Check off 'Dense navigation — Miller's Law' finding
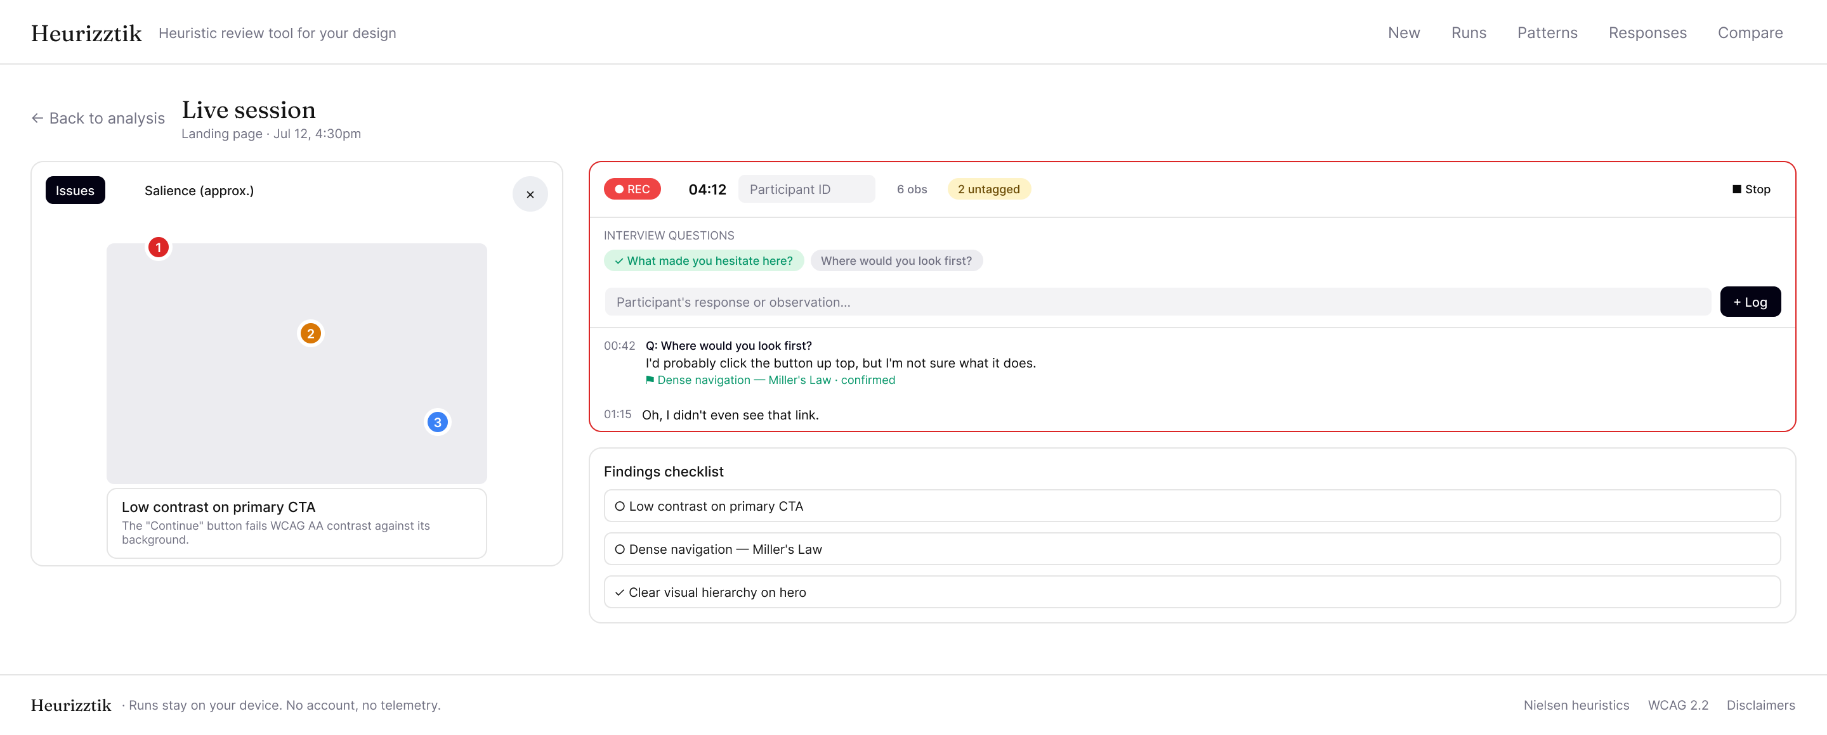 pyautogui.click(x=1191, y=549)
